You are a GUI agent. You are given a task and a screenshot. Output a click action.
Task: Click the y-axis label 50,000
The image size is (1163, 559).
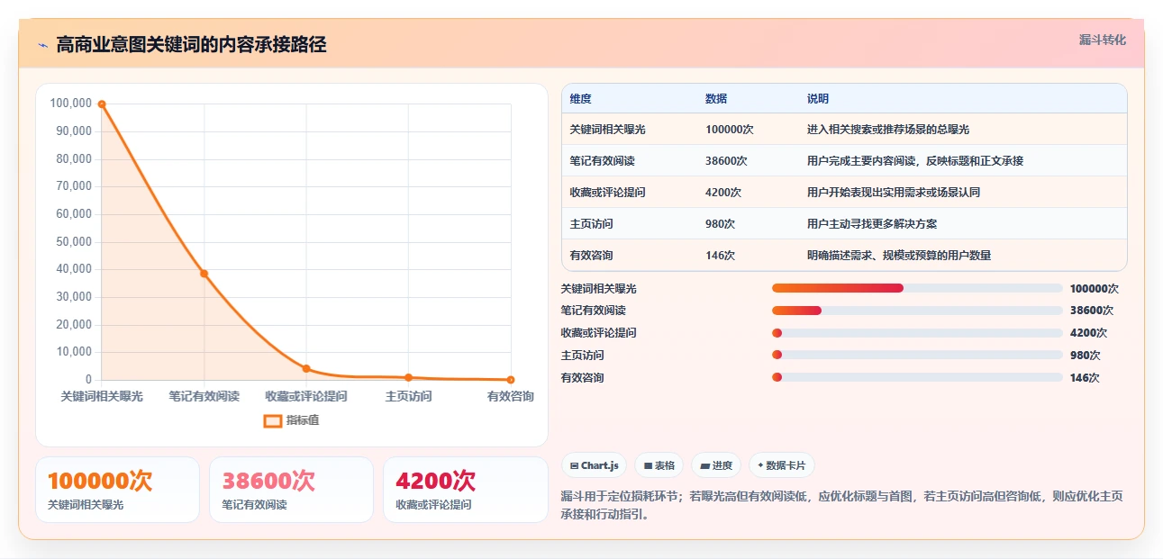[x=74, y=241]
